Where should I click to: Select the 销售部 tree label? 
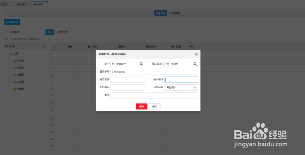[21, 89]
